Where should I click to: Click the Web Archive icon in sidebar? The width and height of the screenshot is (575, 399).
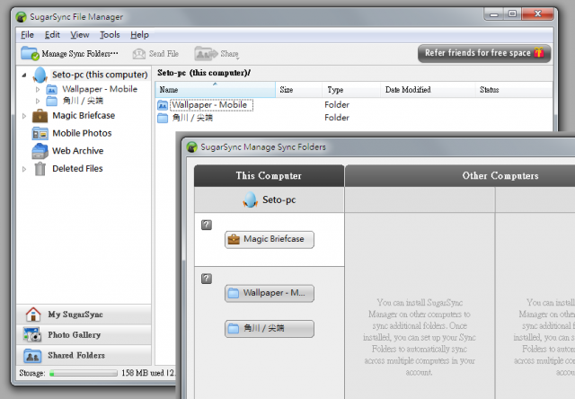[x=40, y=151]
